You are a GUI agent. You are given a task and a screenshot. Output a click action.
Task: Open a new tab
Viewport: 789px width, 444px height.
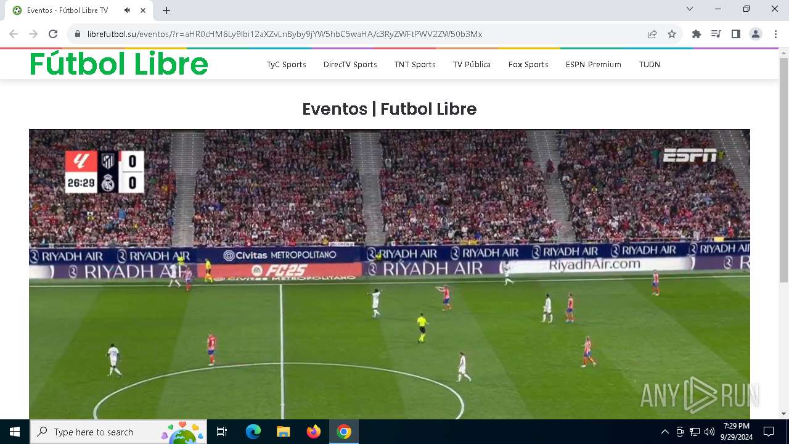tap(166, 10)
